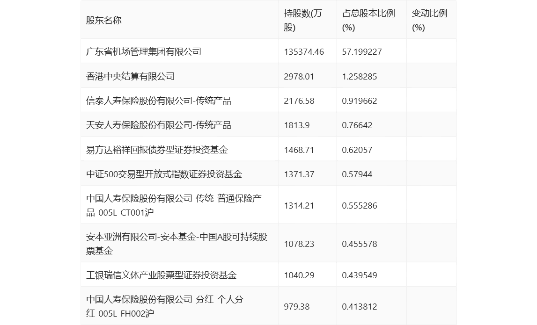537x325 pixels.
Task: Click the 135374.46 shareholding value
Action: [x=304, y=51]
